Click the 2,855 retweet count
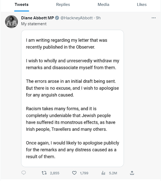 55,173
